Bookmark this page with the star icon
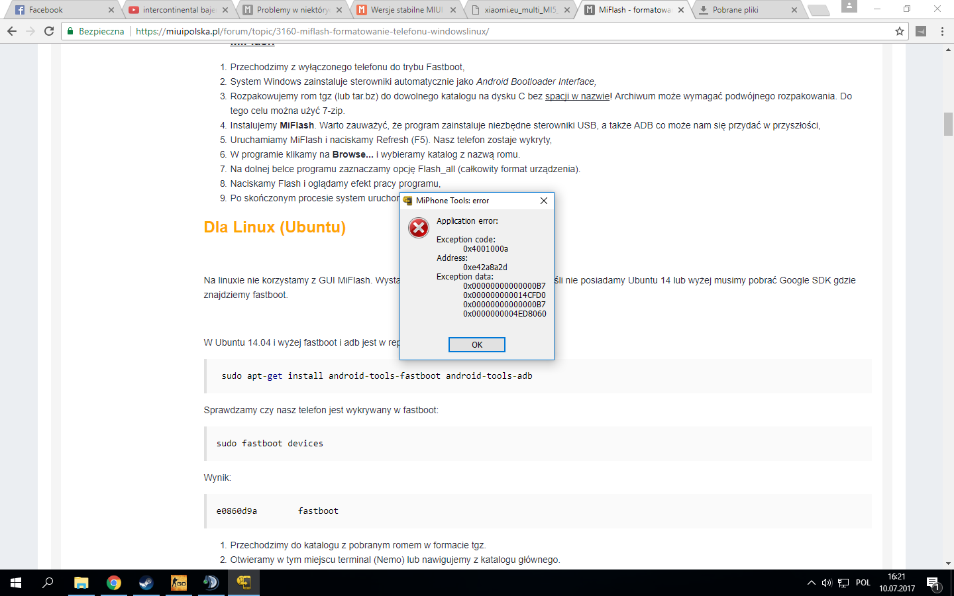The width and height of the screenshot is (954, 596). click(899, 31)
